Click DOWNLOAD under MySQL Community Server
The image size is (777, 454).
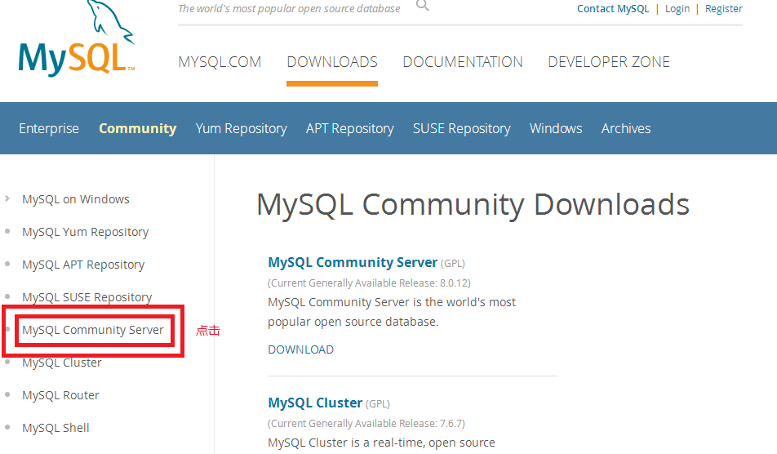(301, 349)
